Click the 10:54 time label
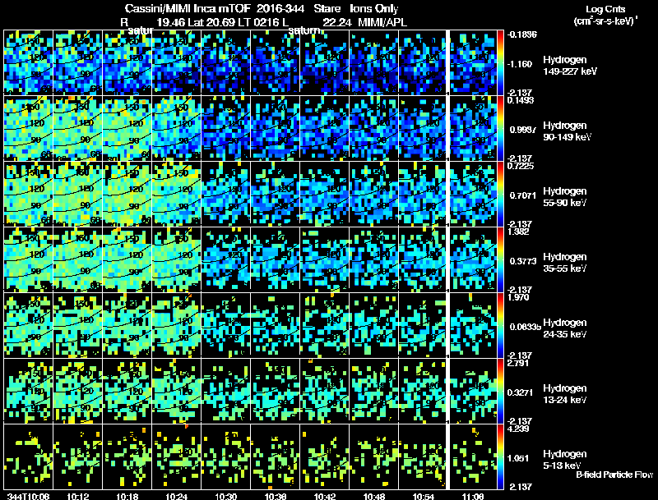The image size is (658, 500). coord(424,496)
